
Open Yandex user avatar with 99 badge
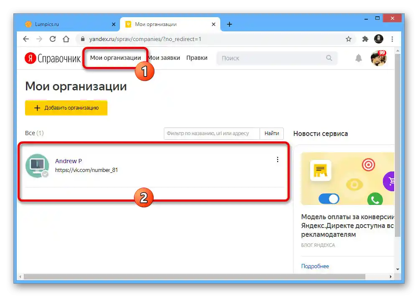379,58
